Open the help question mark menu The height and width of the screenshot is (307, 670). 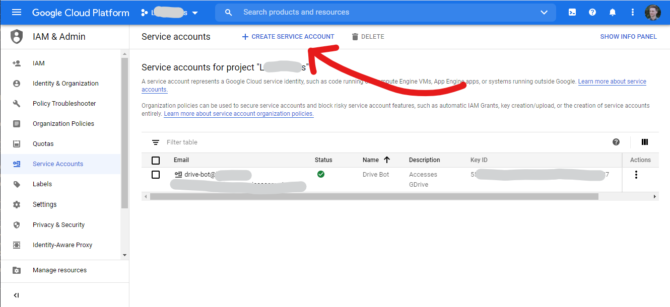coord(592,13)
